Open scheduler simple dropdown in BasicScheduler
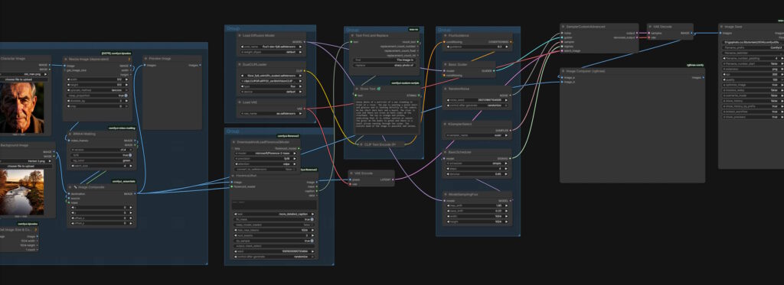 point(476,164)
